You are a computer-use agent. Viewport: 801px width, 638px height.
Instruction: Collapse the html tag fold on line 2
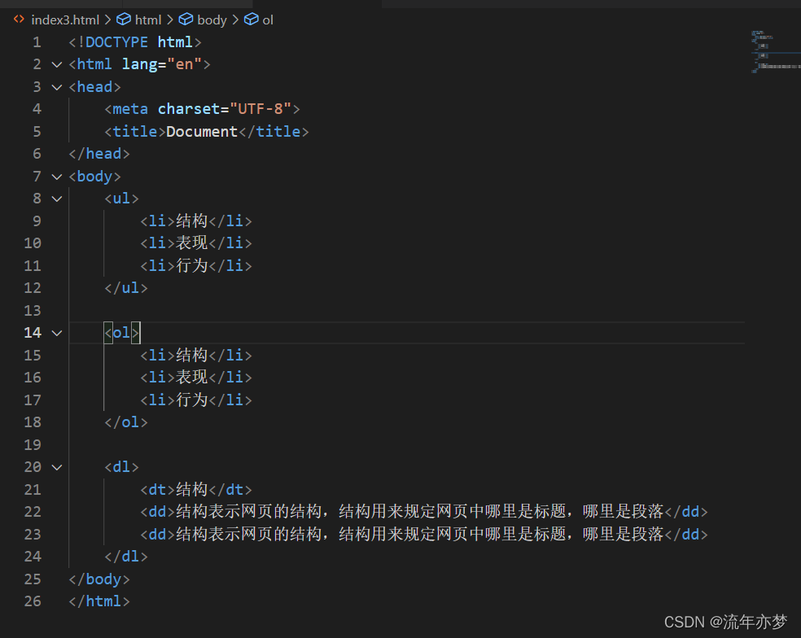pos(57,64)
